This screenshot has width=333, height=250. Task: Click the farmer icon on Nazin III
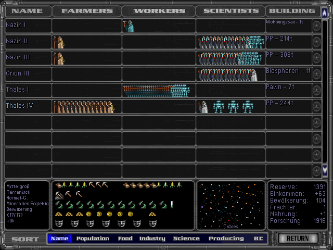pos(59,58)
